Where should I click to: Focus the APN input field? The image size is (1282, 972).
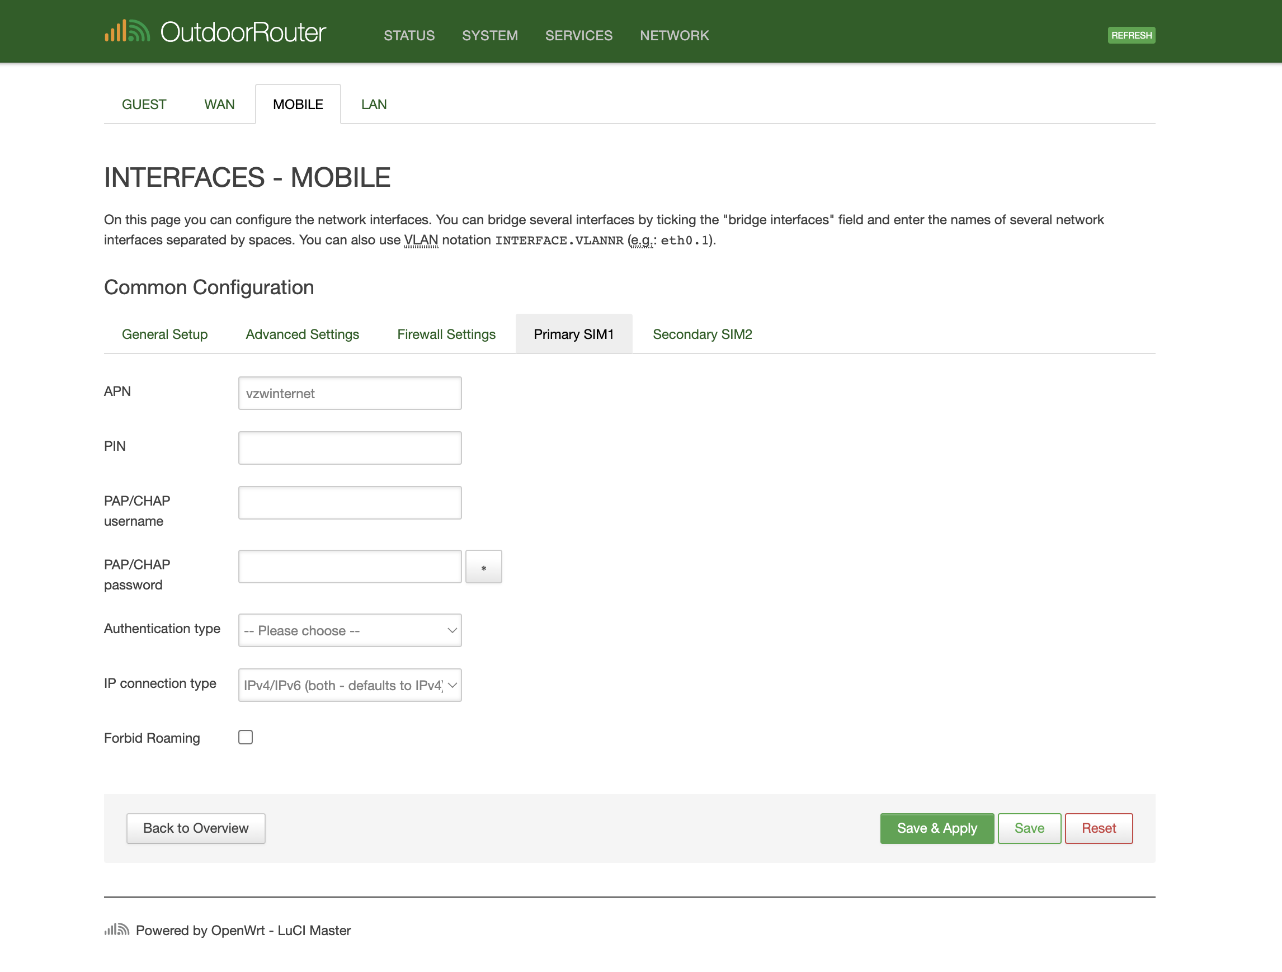click(350, 393)
